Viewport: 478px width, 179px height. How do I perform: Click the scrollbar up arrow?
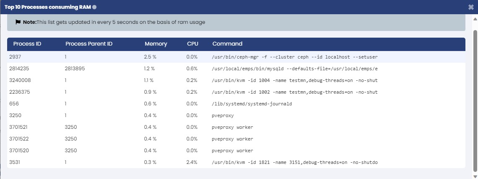point(475,19)
